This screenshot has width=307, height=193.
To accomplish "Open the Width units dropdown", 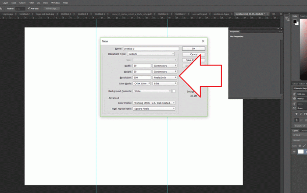I will [x=164, y=66].
